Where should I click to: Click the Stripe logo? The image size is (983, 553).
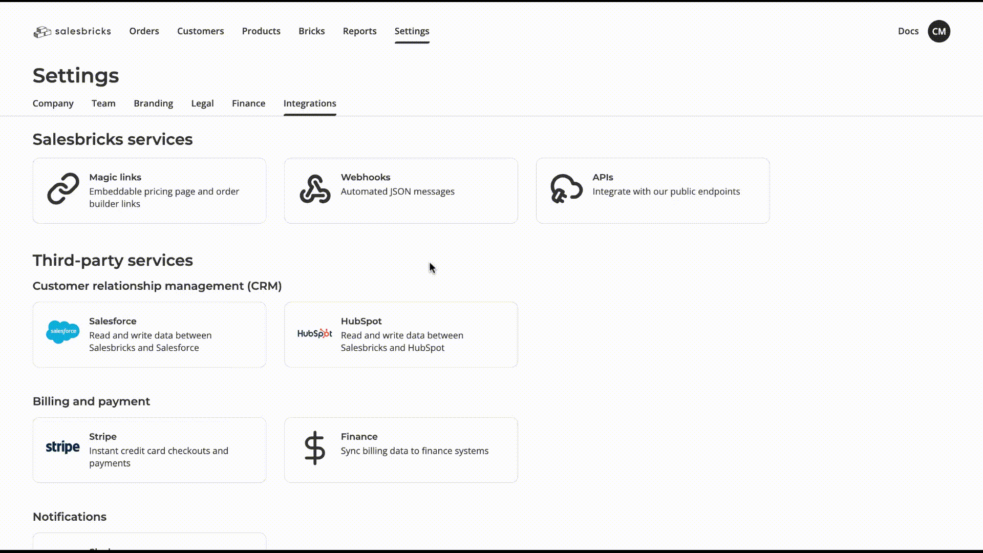coord(63,447)
